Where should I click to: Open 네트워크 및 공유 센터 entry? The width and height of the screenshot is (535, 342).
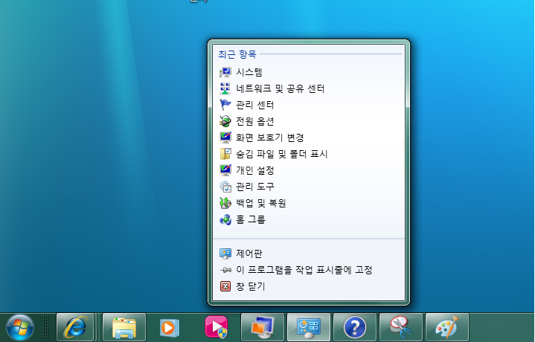309,88
